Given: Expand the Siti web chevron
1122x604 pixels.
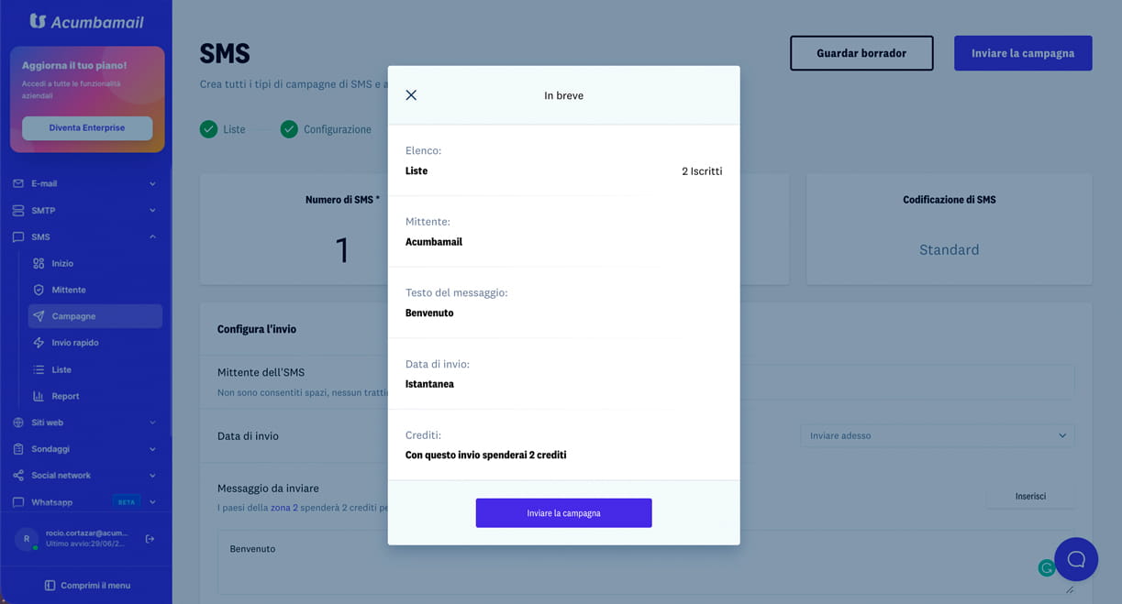Looking at the screenshot, I should tap(152, 423).
